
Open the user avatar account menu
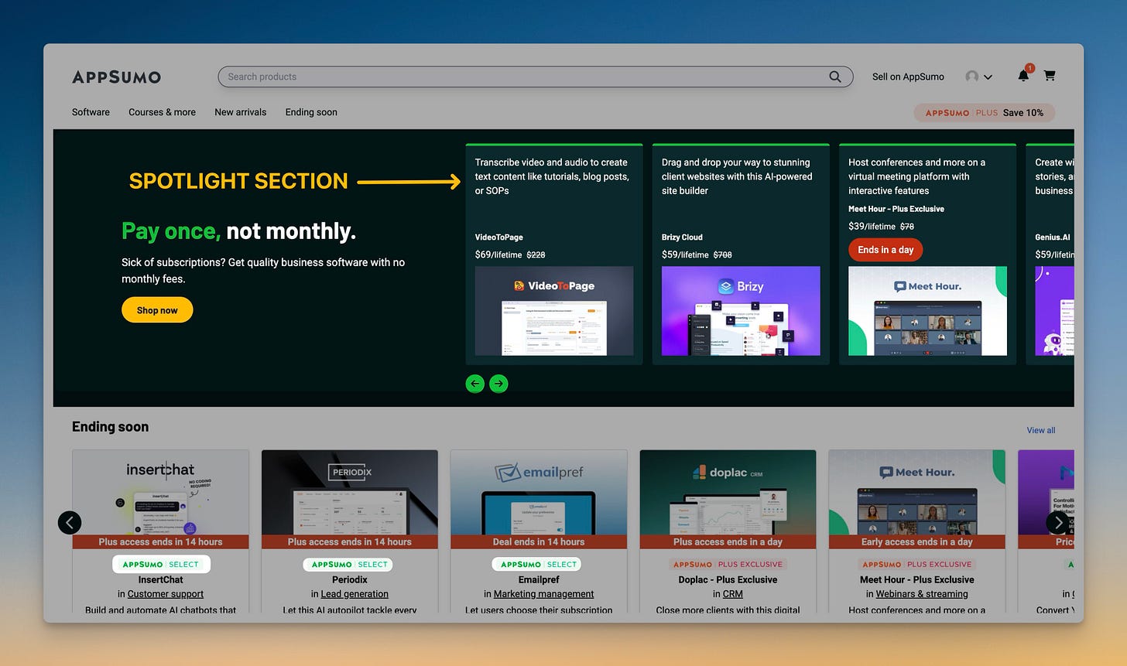click(x=978, y=77)
